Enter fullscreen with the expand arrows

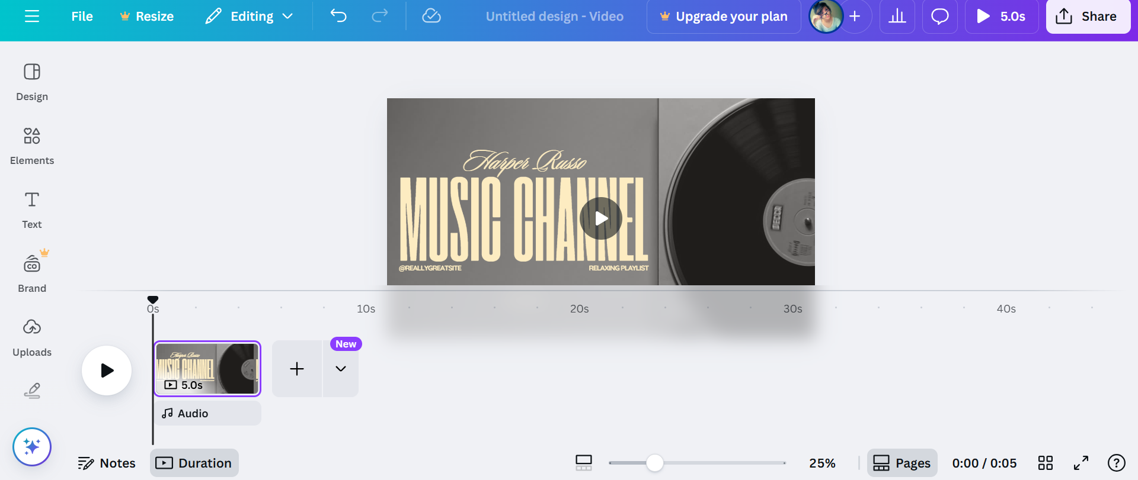point(1081,463)
